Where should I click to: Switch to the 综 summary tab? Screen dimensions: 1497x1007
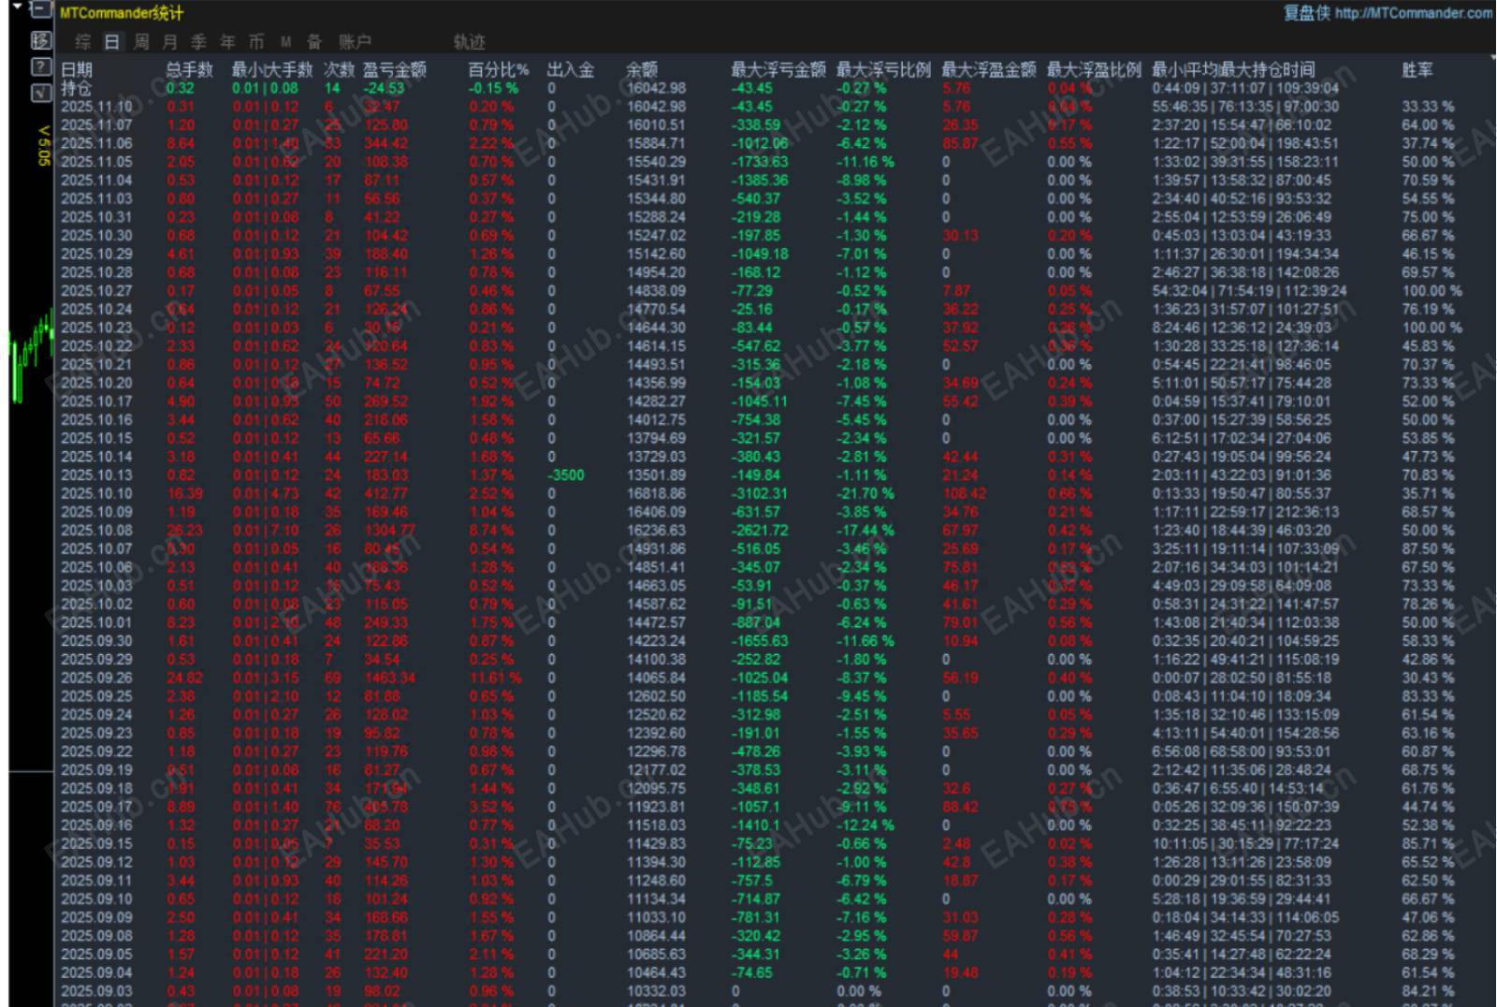pyautogui.click(x=83, y=42)
